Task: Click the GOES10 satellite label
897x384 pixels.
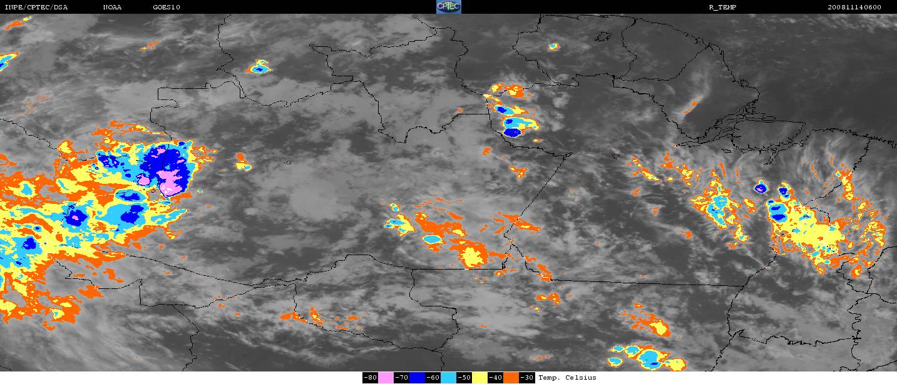Action: tap(167, 8)
